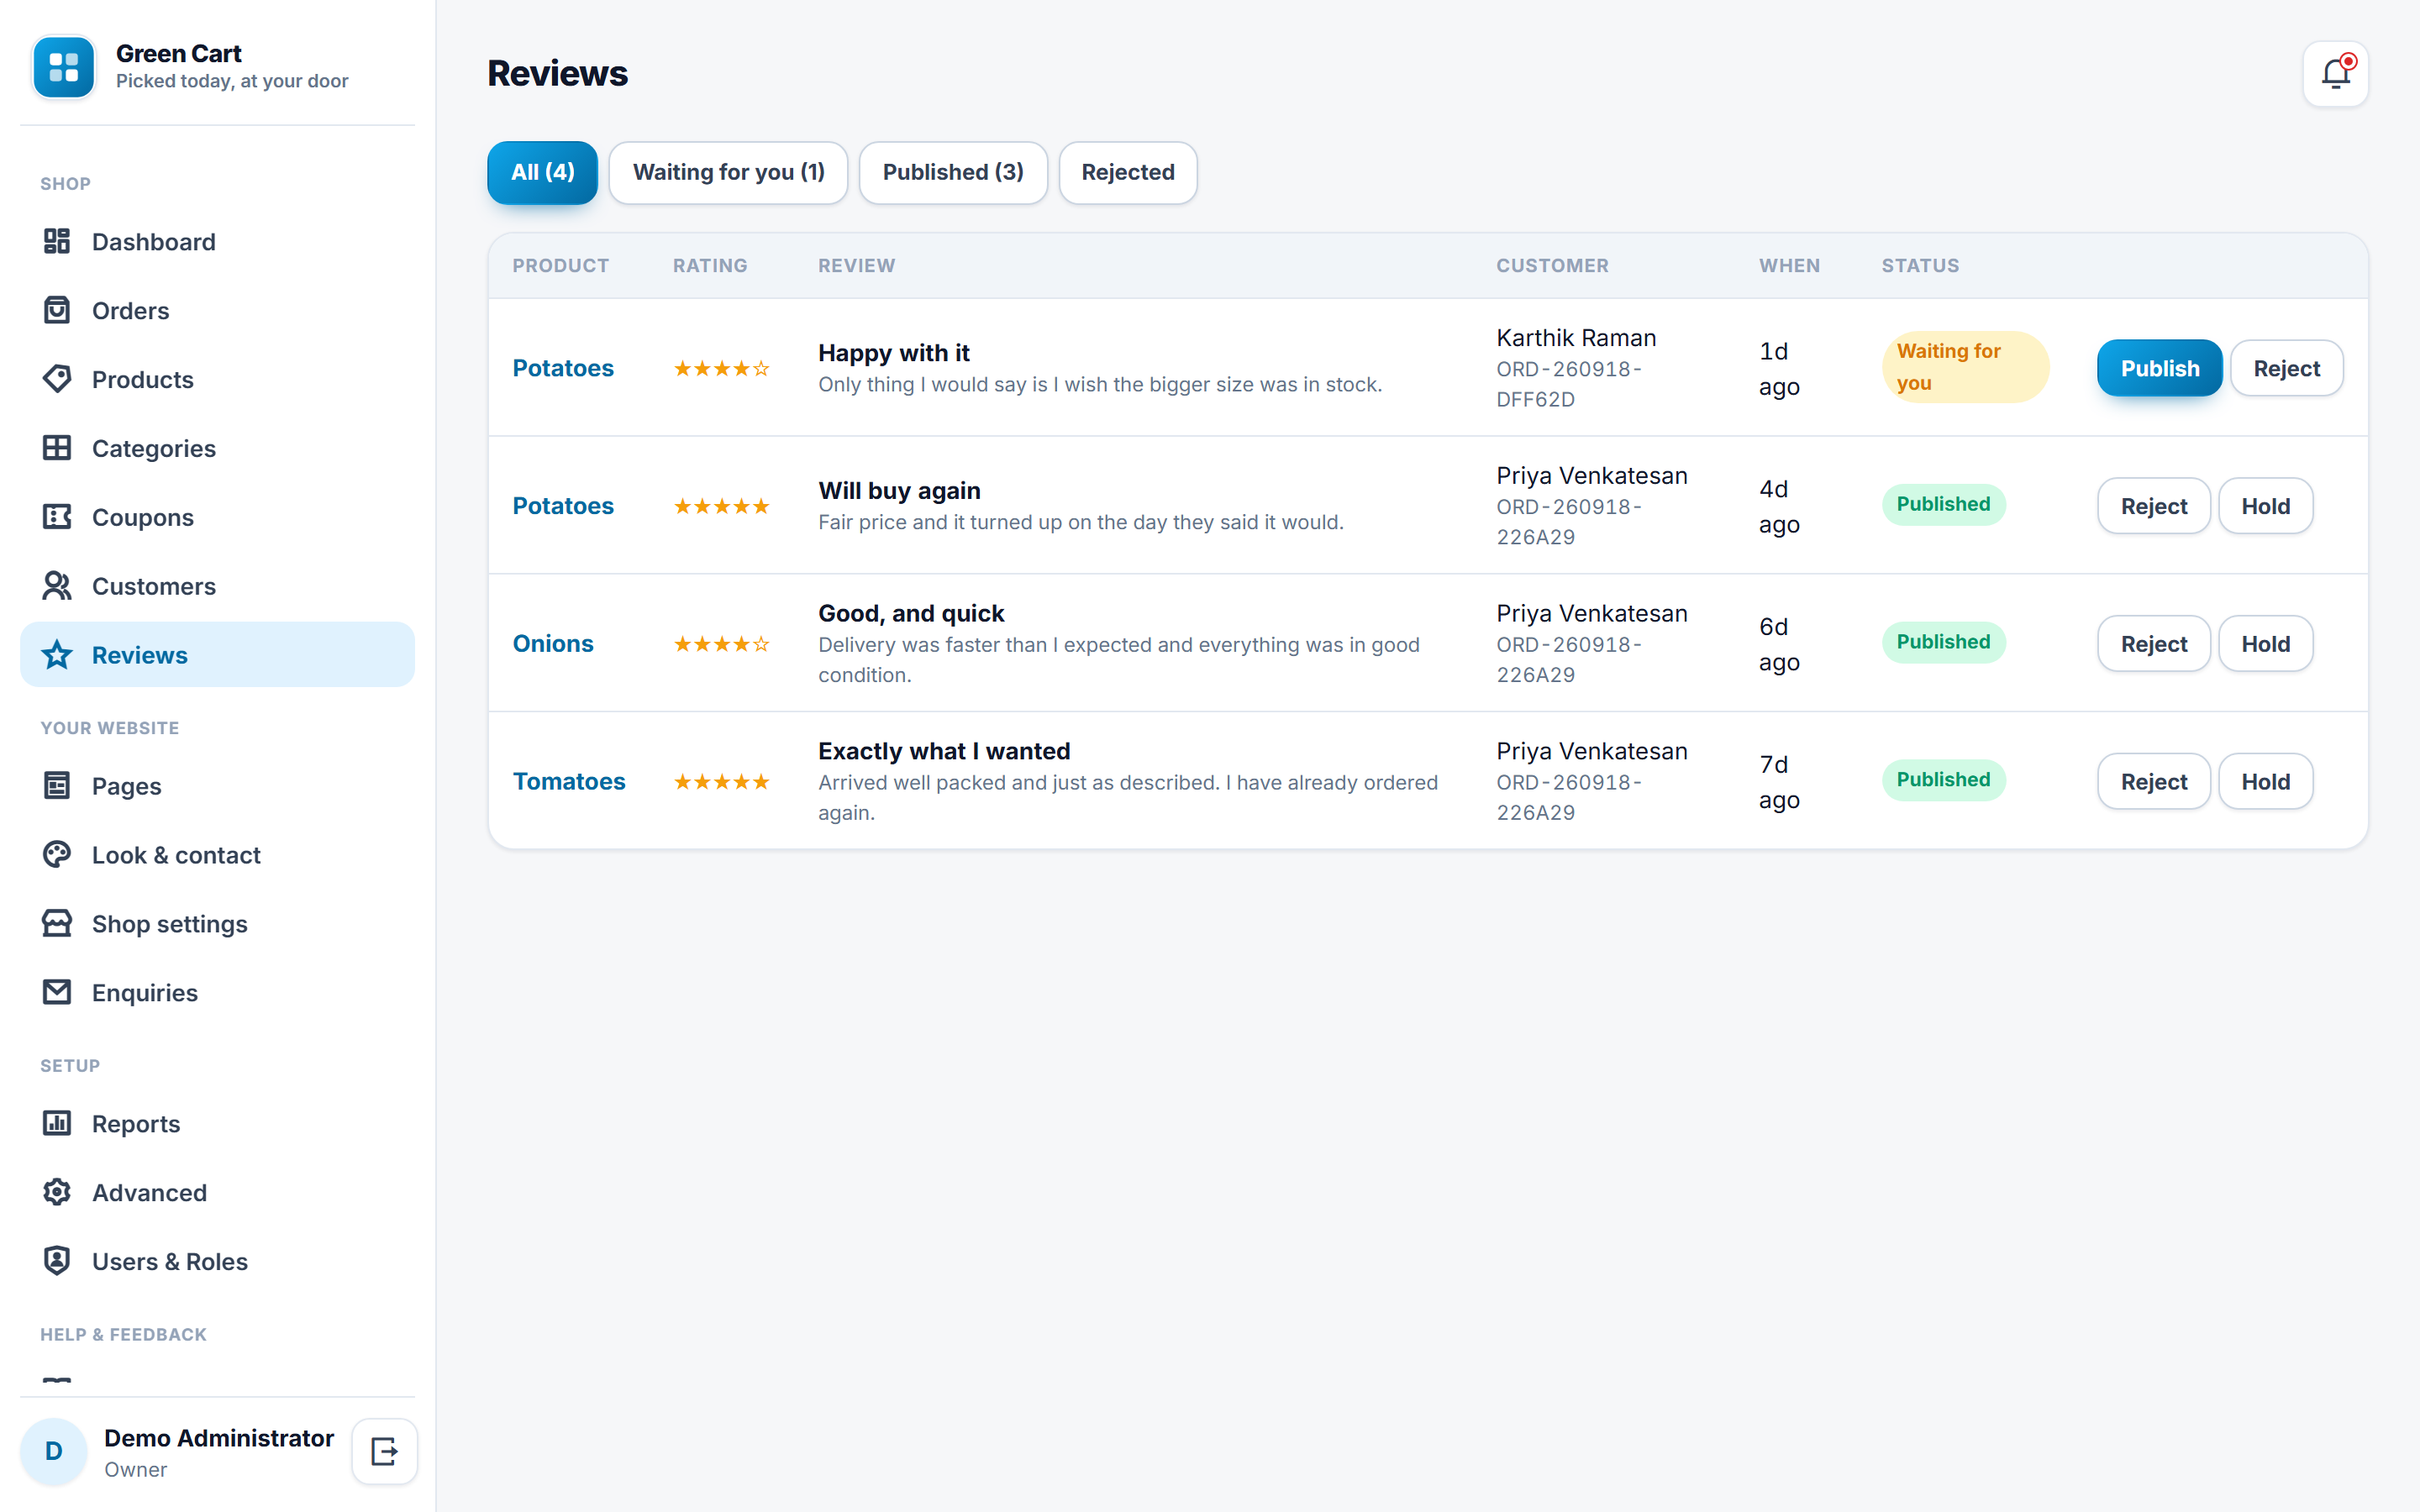Publish the Happy with it review

click(x=2159, y=368)
